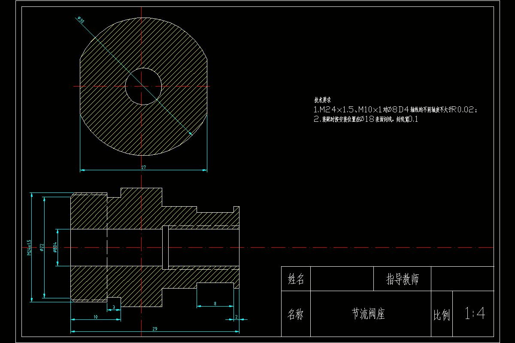This screenshot has width=515, height=343.
Task: Select technical note line 1 about M24×1.5
Action: pos(395,110)
